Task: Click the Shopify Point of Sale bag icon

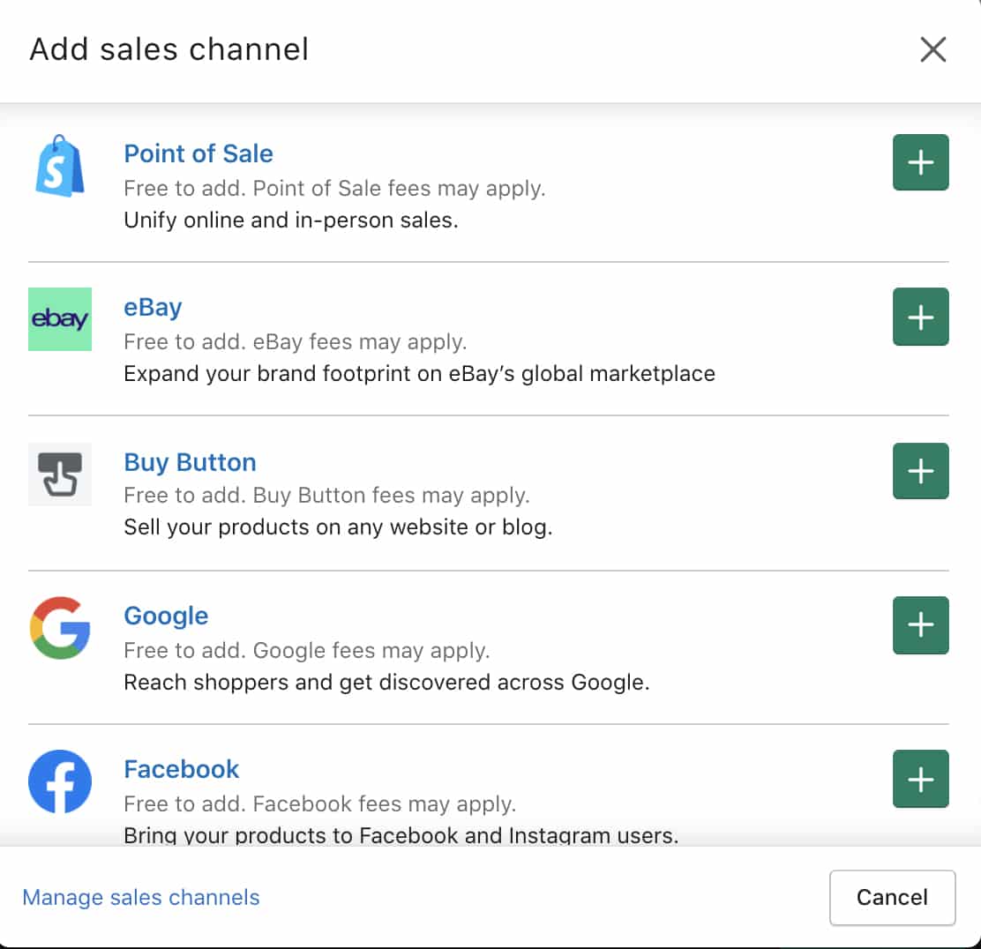Action: click(60, 166)
